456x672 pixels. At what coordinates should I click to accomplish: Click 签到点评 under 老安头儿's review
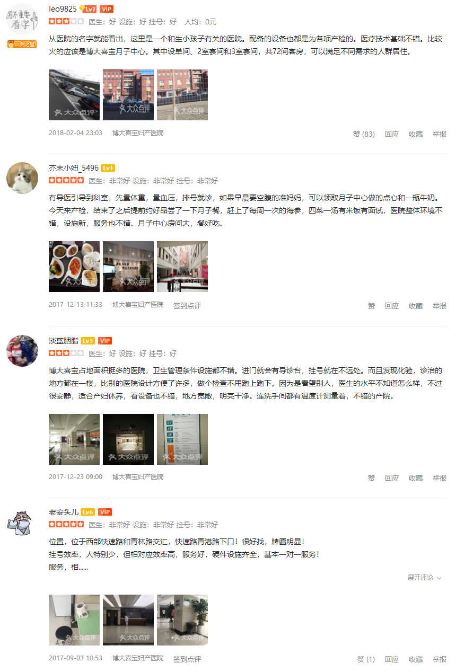(187, 659)
